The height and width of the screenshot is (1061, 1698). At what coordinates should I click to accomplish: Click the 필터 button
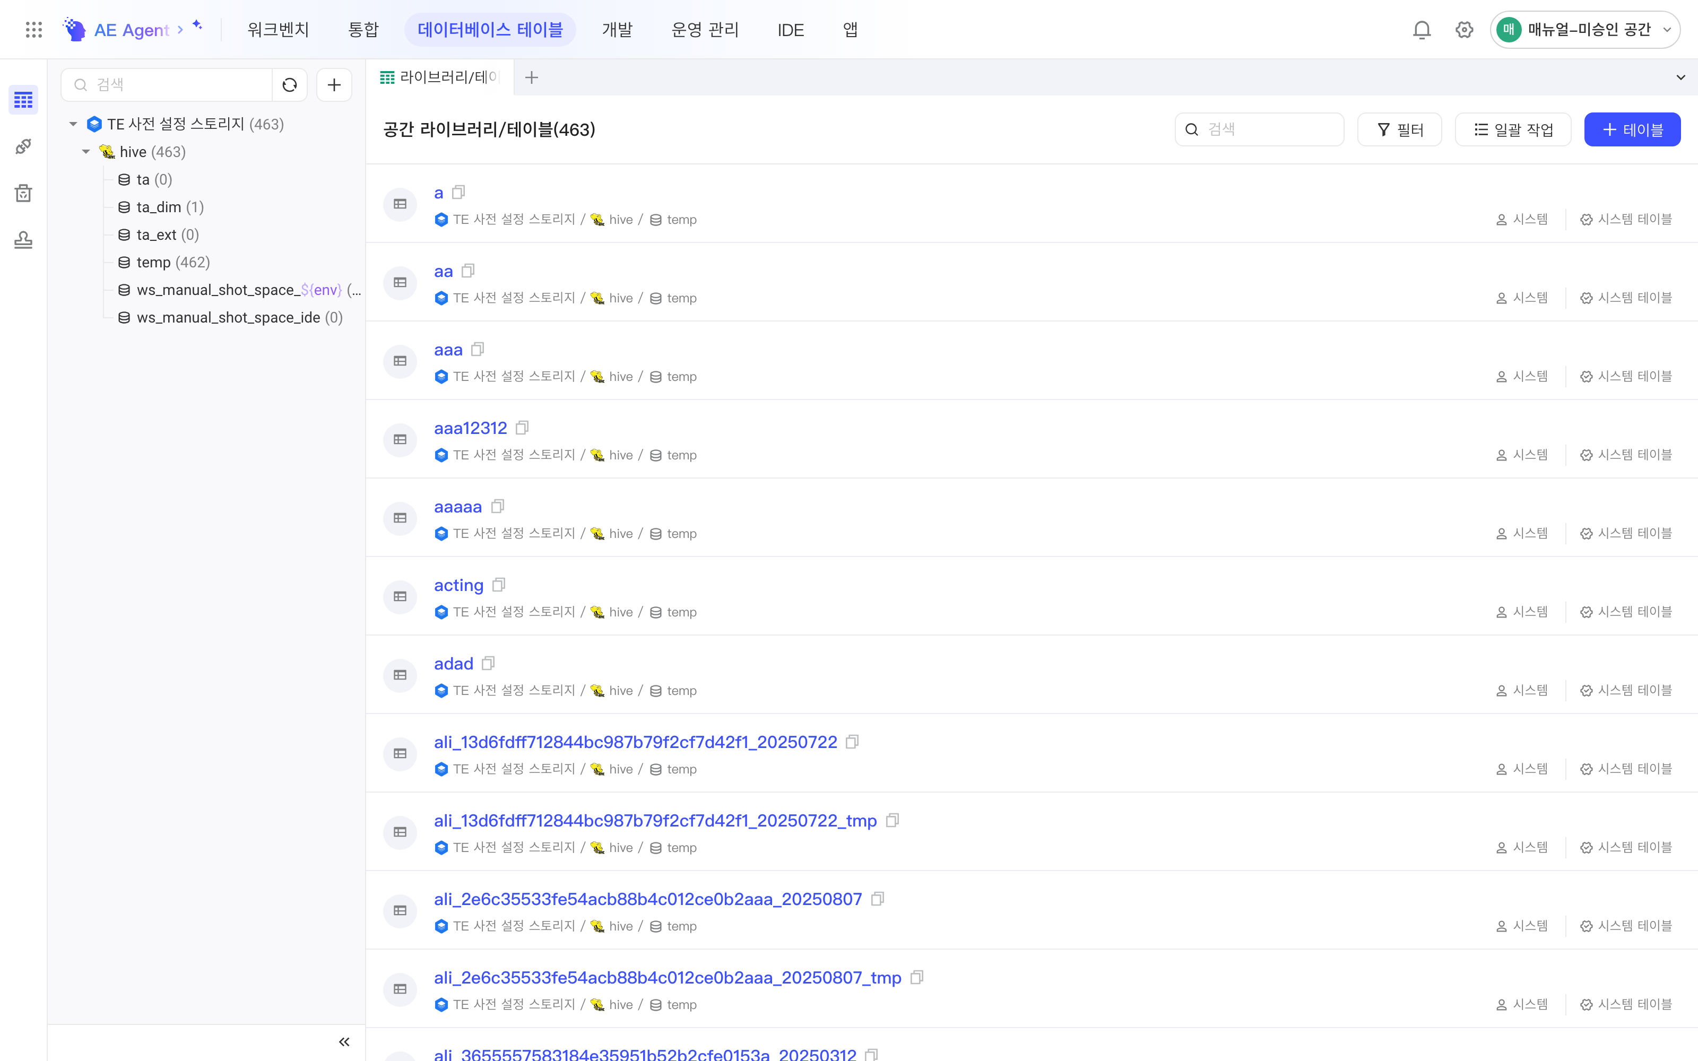click(1400, 129)
